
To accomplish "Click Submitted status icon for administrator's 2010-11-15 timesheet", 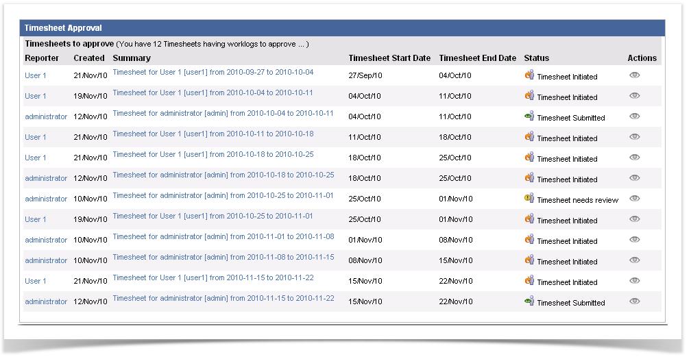I will [x=529, y=301].
